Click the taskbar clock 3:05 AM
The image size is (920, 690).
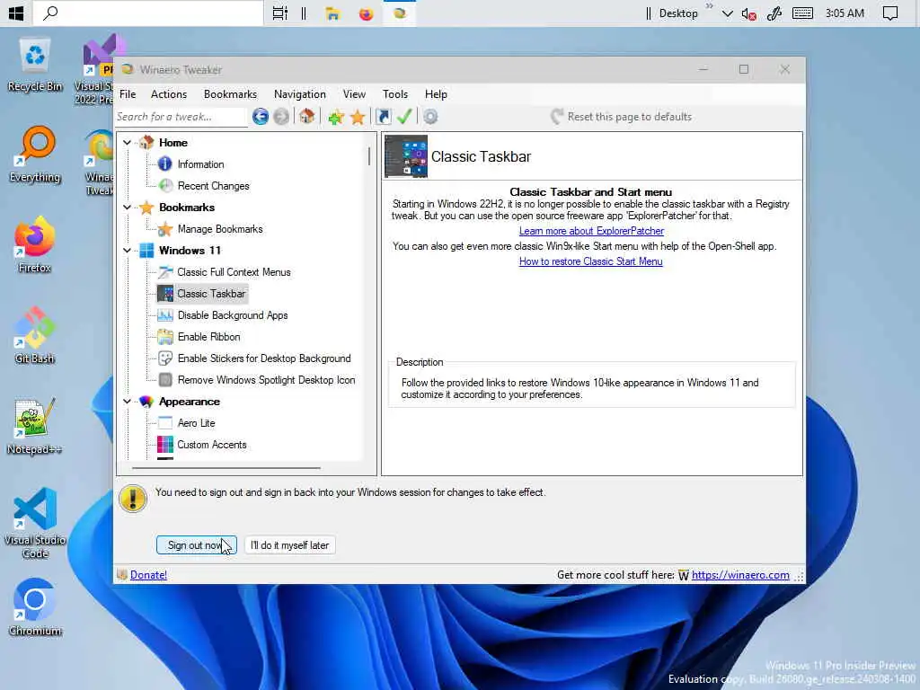[x=845, y=13]
